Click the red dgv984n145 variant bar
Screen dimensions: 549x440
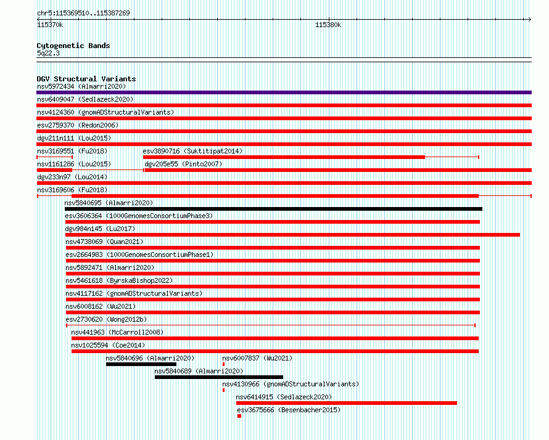pyautogui.click(x=292, y=235)
